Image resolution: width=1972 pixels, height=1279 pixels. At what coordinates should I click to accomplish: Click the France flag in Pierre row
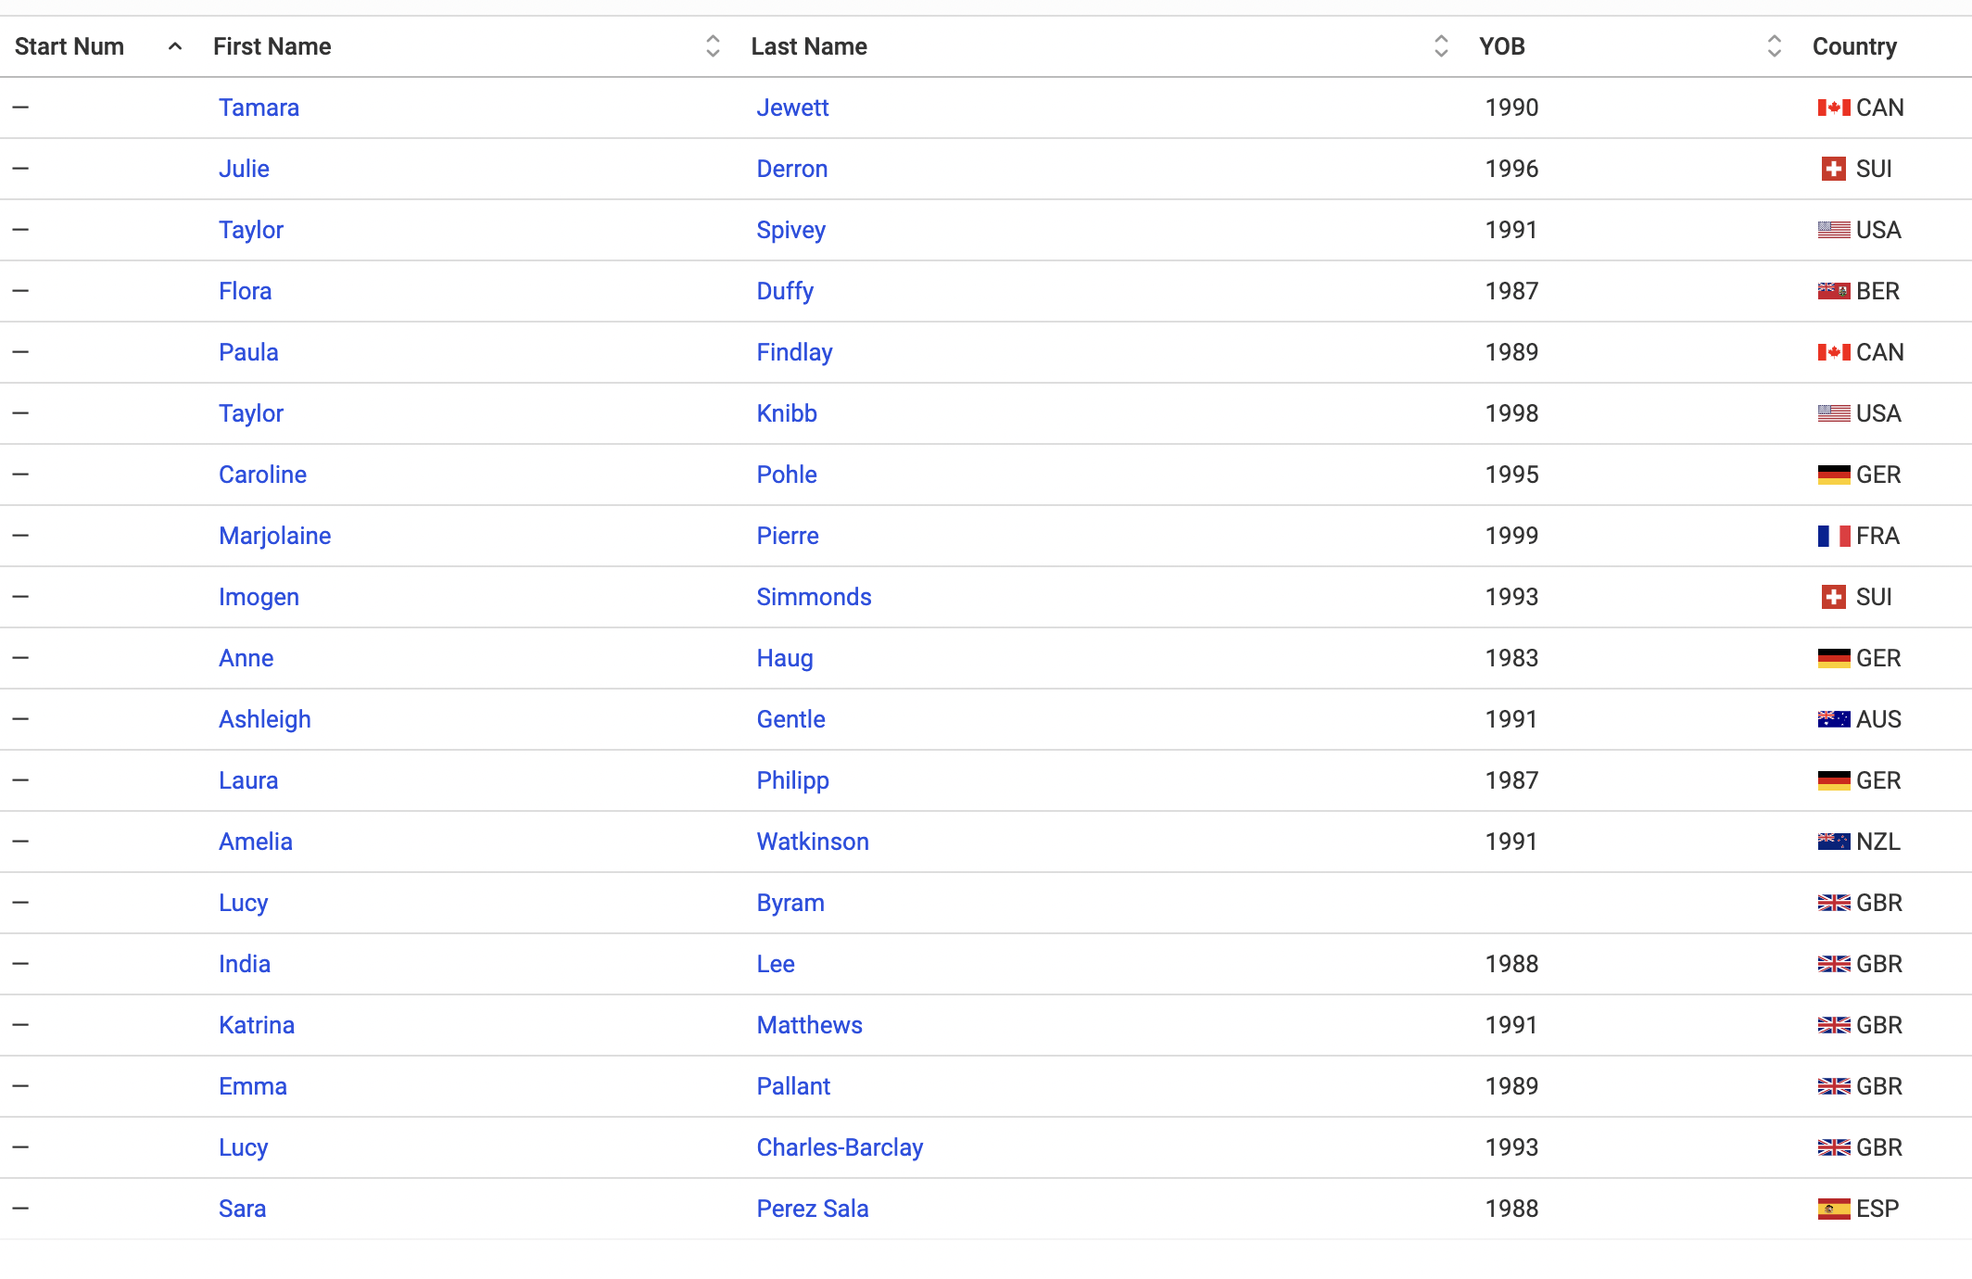tap(1833, 537)
